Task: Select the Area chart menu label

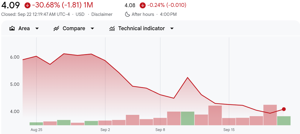Action: 24,28
